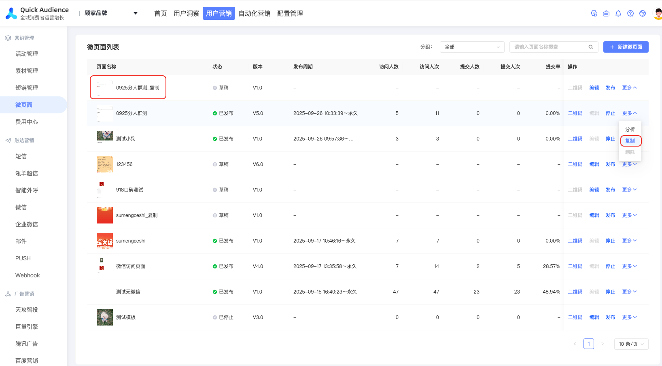The height and width of the screenshot is (366, 662).
Task: Click the signboard icon beside the bell
Action: (x=606, y=13)
